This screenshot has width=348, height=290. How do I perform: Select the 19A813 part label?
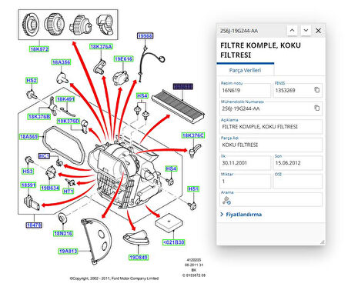coord(68,252)
